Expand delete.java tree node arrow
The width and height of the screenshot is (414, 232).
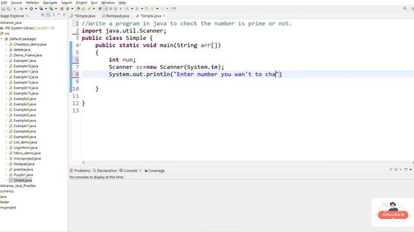point(6,50)
